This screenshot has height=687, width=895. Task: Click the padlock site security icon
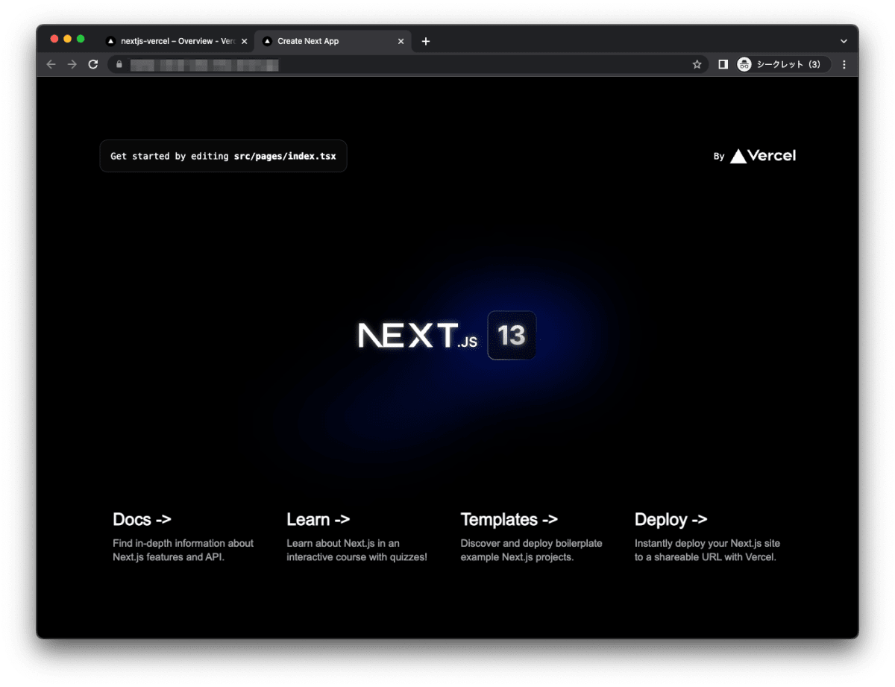(119, 65)
